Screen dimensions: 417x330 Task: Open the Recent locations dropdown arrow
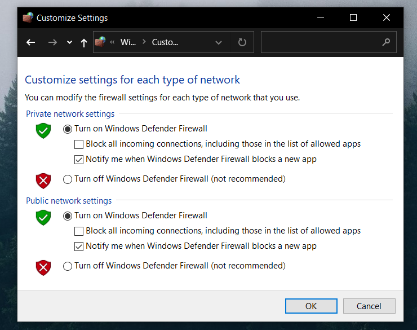pyautogui.click(x=69, y=42)
